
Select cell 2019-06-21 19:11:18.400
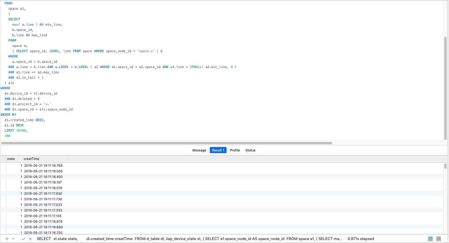pos(43,177)
